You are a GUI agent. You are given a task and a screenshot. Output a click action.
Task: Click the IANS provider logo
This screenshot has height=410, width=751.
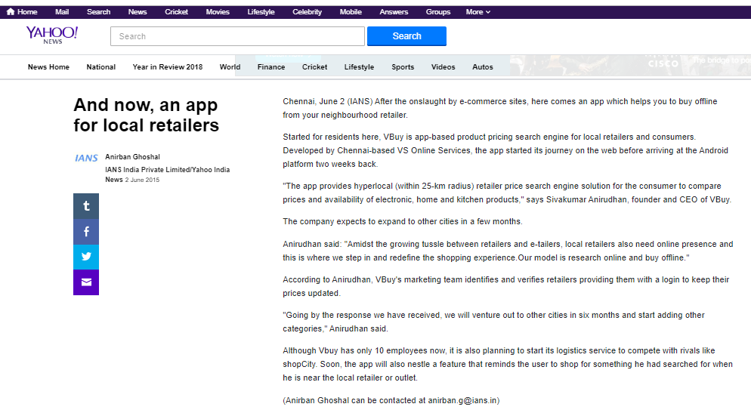[x=86, y=158]
